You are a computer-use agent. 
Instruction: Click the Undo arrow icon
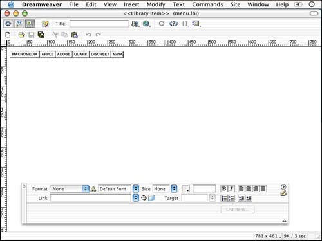(x=88, y=35)
